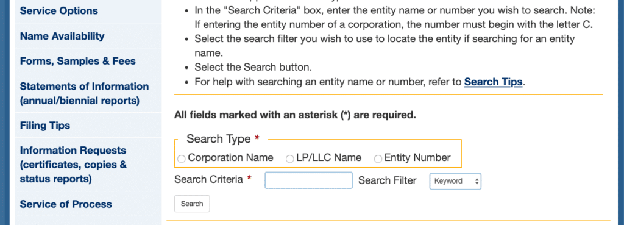624x225 pixels.
Task: Select the Corporation Name radio button
Action: pyautogui.click(x=182, y=159)
